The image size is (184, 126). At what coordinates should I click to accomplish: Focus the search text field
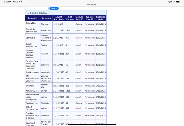(37, 8)
